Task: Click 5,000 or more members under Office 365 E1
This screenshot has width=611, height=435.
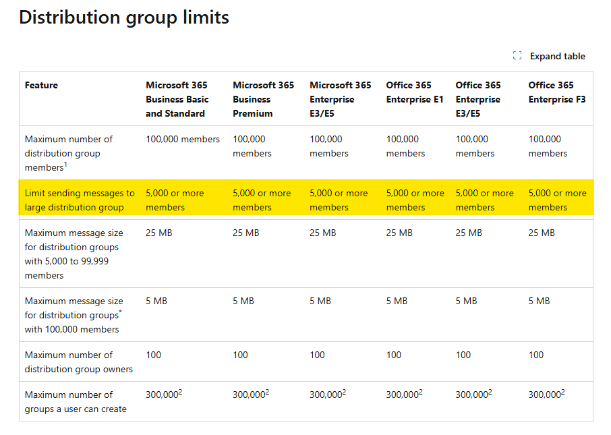Action: 415,200
